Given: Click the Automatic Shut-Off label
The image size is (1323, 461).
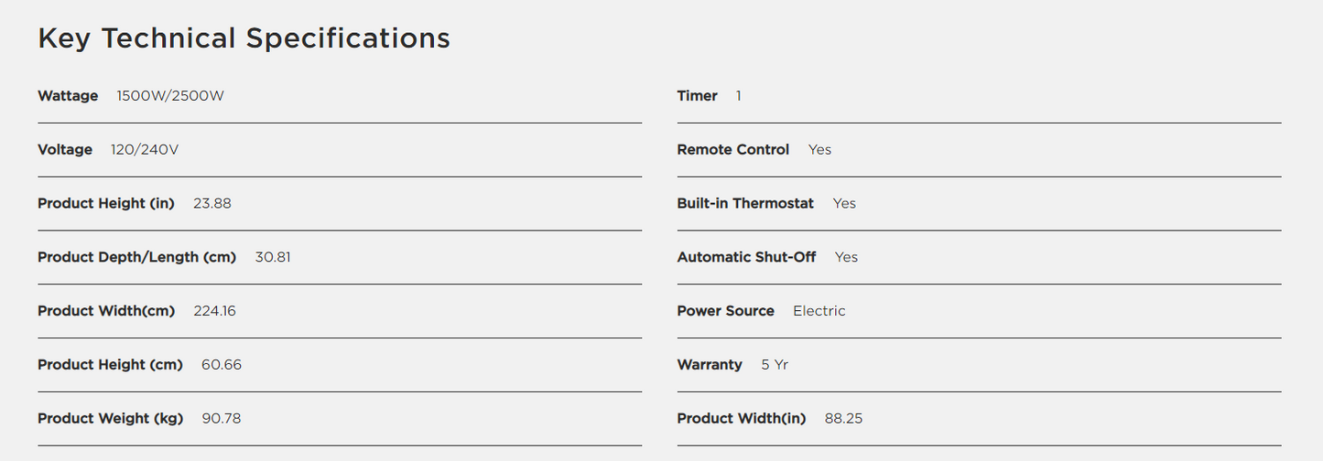Looking at the screenshot, I should tap(746, 258).
